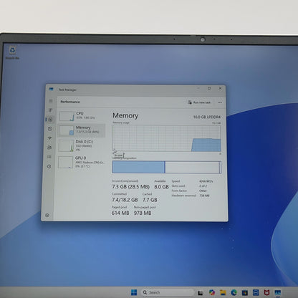Open Task Manager settings gear

tap(47, 215)
